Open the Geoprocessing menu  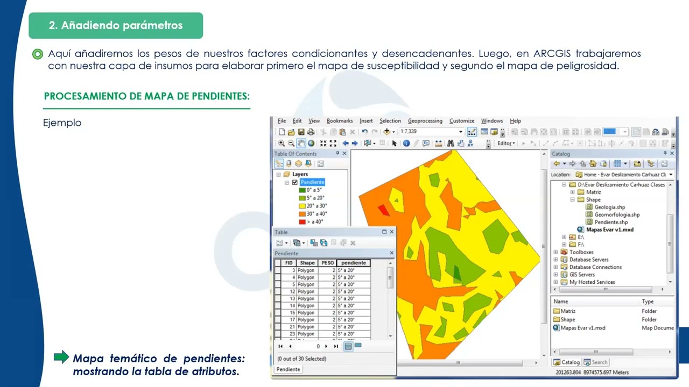[x=425, y=121]
